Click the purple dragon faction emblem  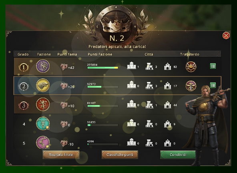click(43, 66)
